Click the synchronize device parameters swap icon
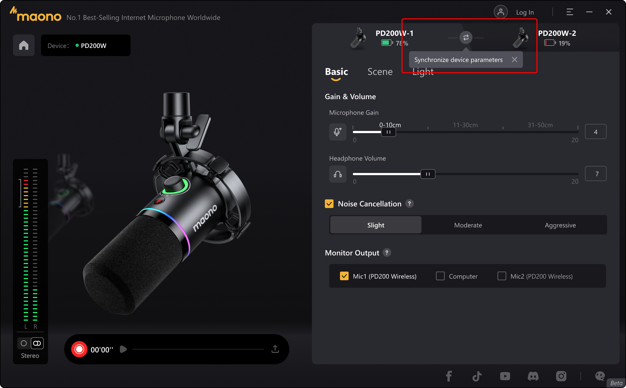Viewport: 626px width, 388px height. pyautogui.click(x=466, y=38)
